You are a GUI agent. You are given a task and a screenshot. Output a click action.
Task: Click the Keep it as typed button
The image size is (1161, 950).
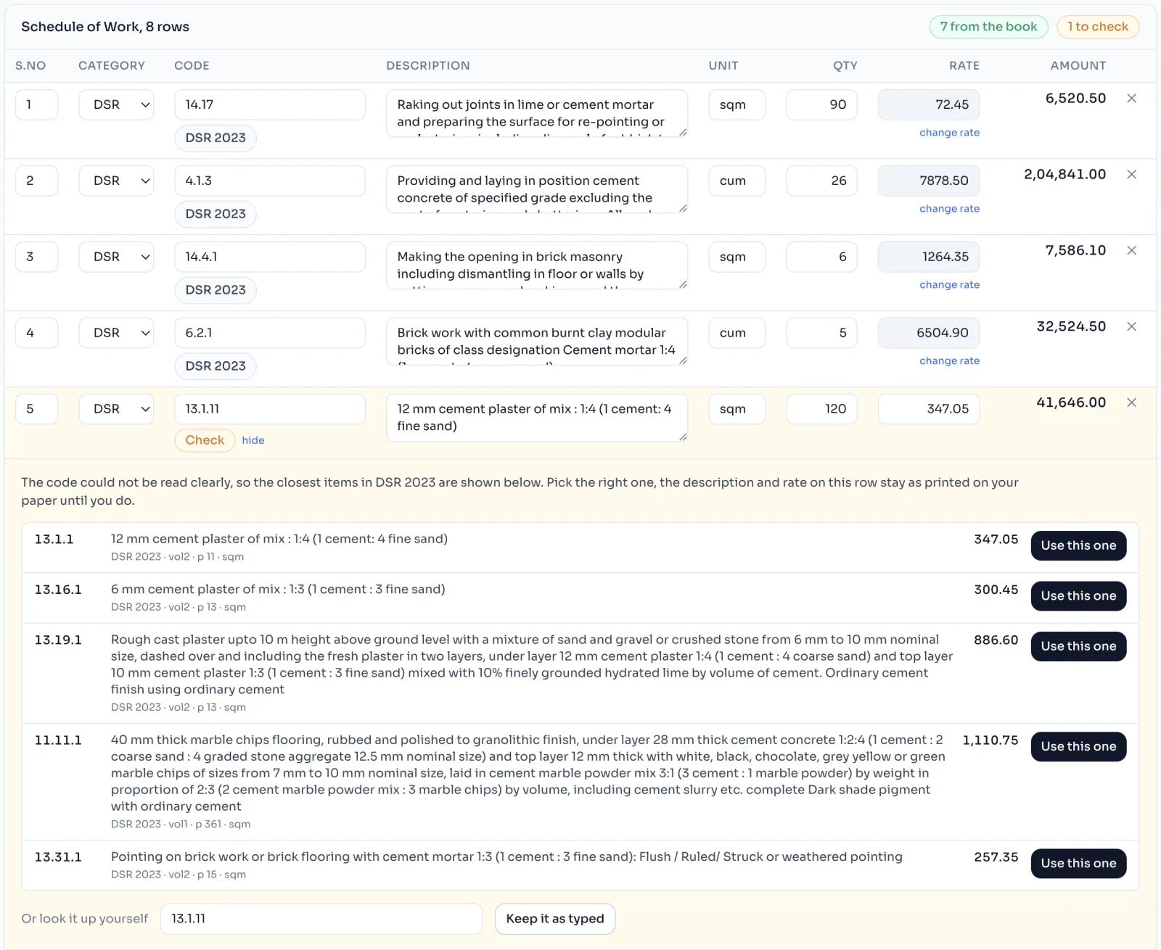(x=555, y=920)
